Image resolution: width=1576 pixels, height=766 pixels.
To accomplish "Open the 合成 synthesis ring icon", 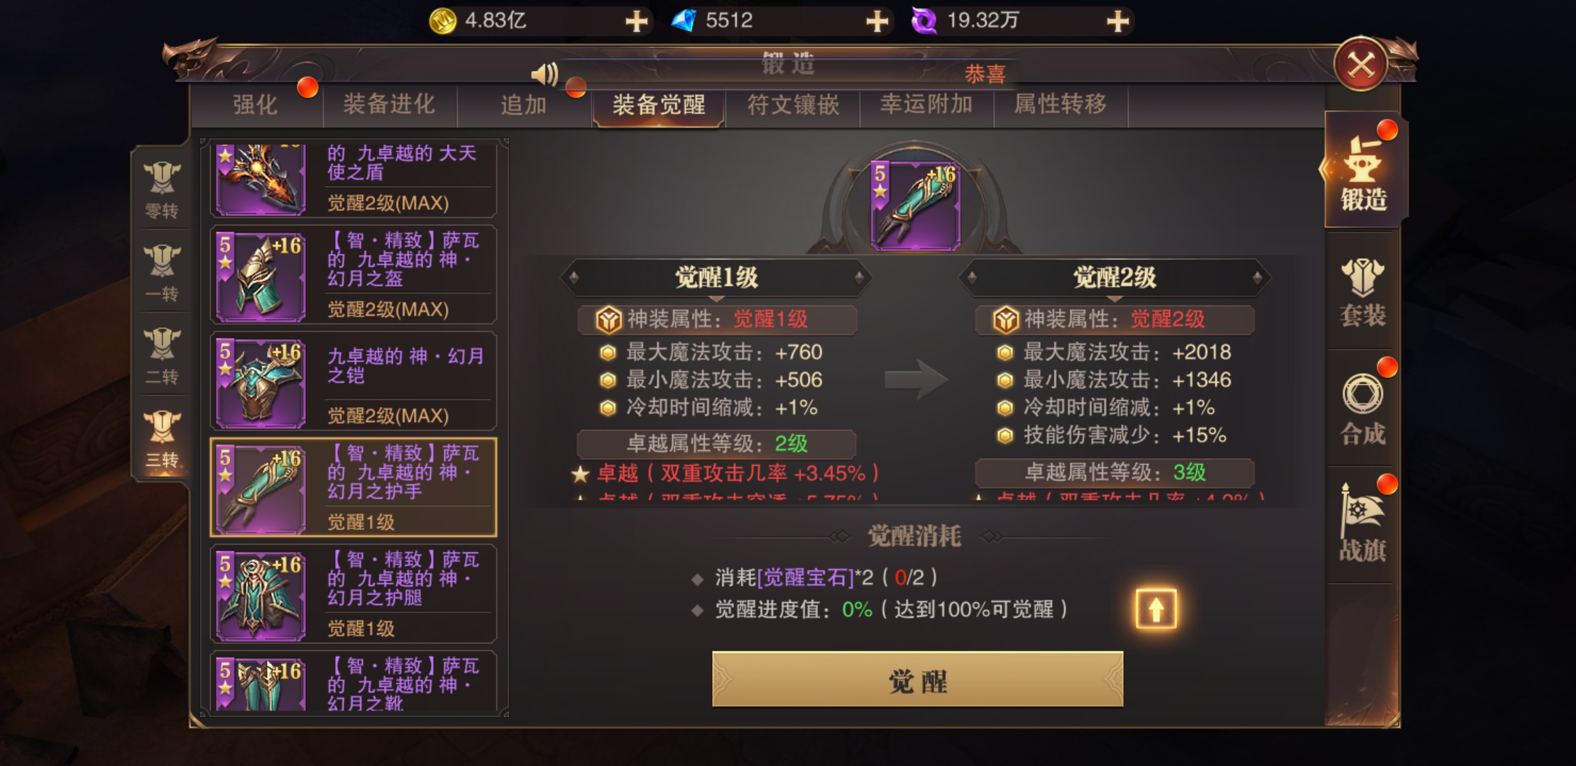I will [1362, 409].
